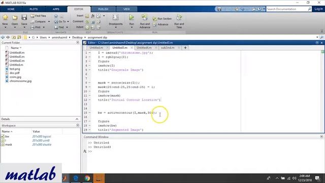This screenshot has height=183, width=325.
Task: Click the Compare button
Action: click(x=39, y=21)
